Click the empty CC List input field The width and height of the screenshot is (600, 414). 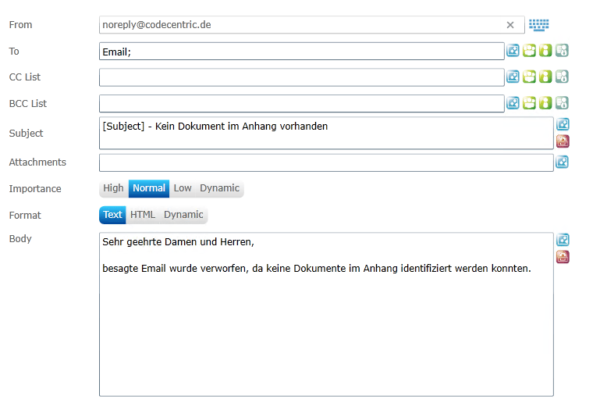coord(301,77)
